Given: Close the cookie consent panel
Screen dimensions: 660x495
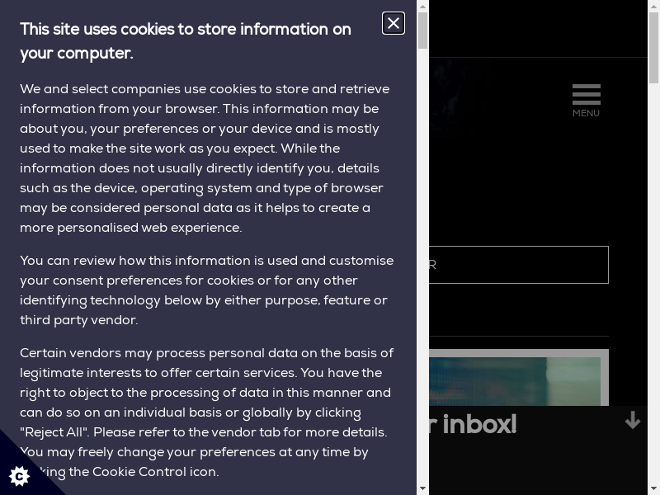Looking at the screenshot, I should click(x=394, y=23).
